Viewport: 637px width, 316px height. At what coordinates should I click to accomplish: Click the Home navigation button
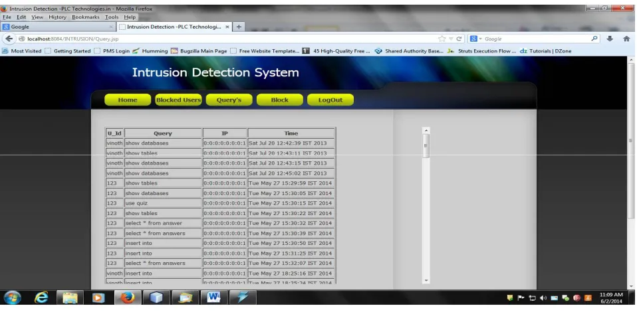(128, 100)
